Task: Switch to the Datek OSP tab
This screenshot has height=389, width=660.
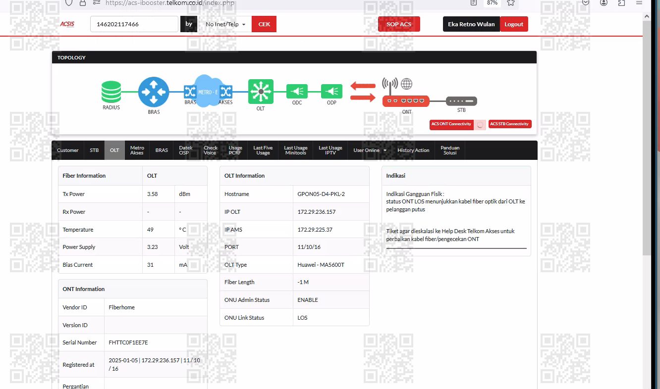Action: tap(186, 150)
